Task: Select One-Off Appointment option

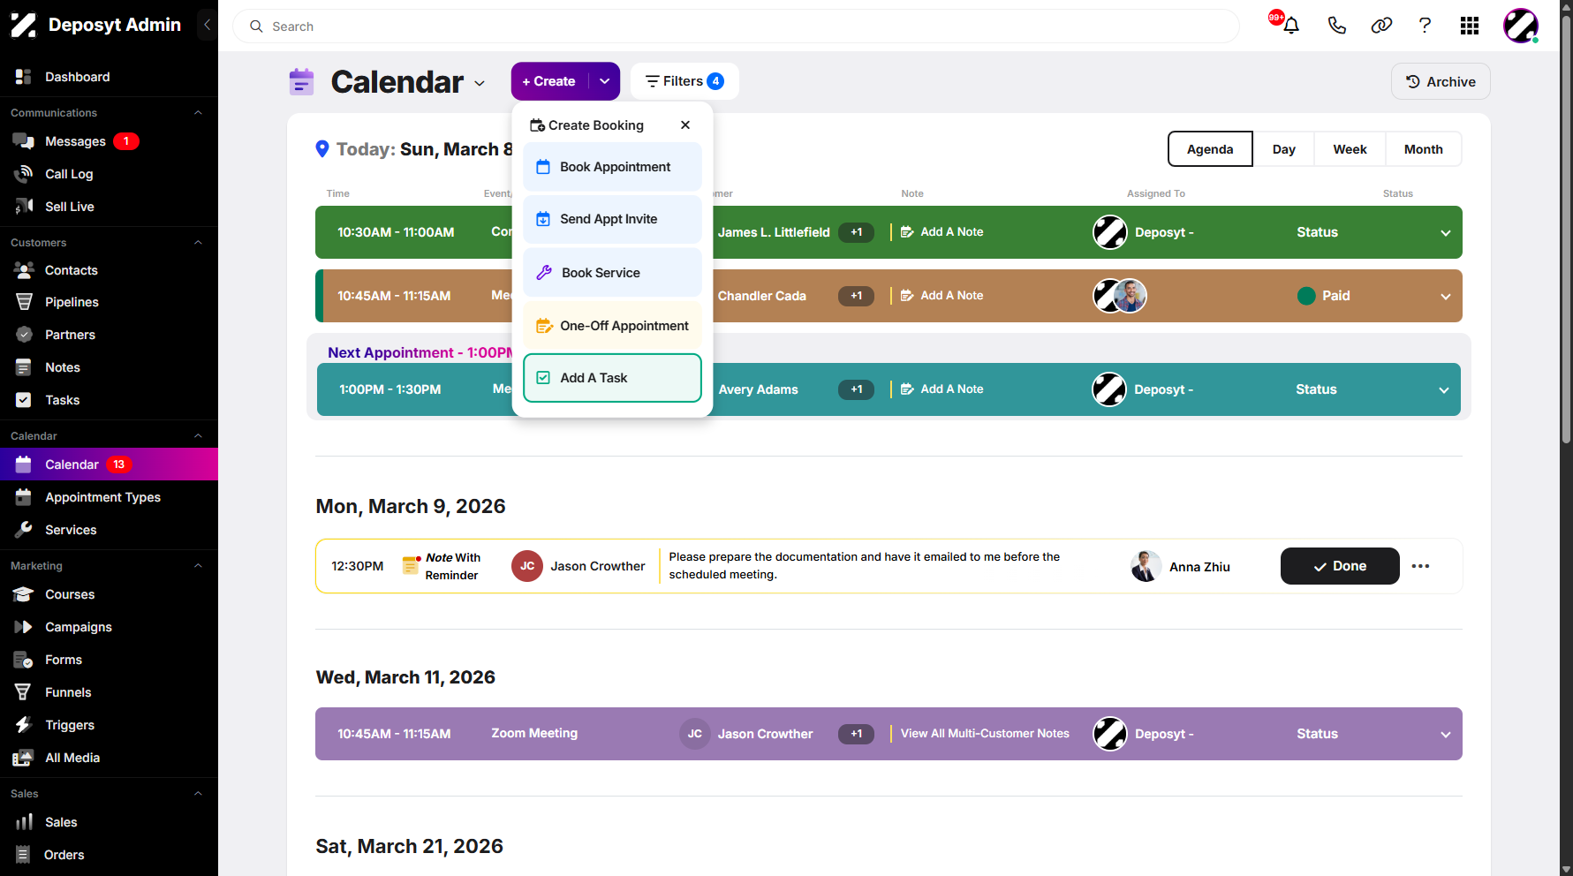Action: click(x=612, y=326)
